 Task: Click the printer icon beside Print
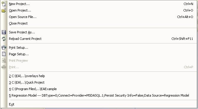coord(4,67)
